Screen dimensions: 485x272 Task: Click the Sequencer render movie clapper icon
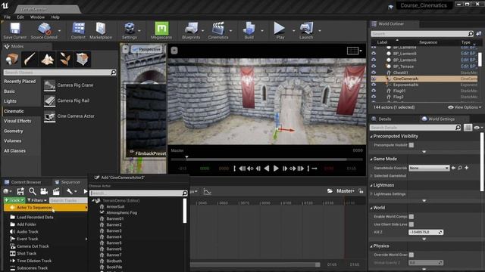pos(56,191)
